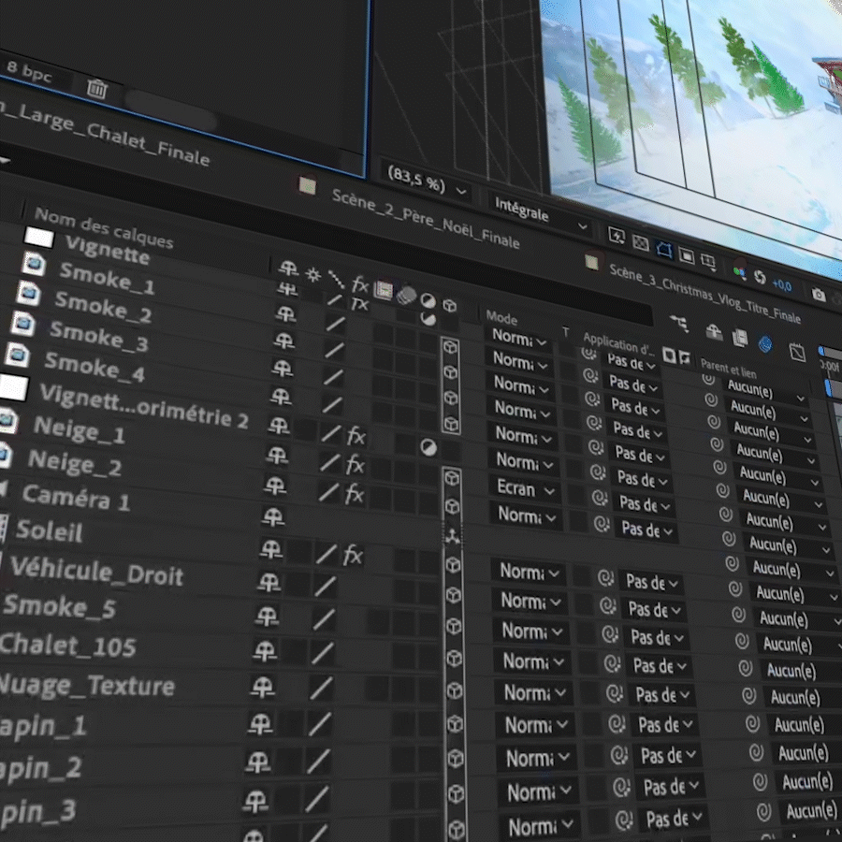Click the graph editor icon
This screenshot has width=842, height=842.
point(797,353)
